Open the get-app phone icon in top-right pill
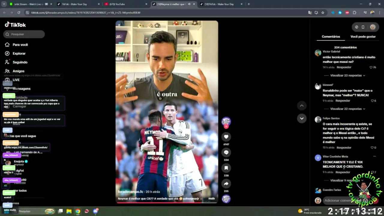384x216 pixels. pos(363,27)
